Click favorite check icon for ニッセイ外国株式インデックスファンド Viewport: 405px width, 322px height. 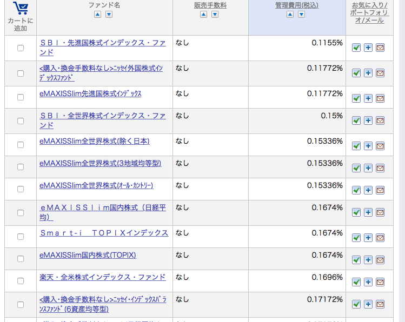(356, 73)
